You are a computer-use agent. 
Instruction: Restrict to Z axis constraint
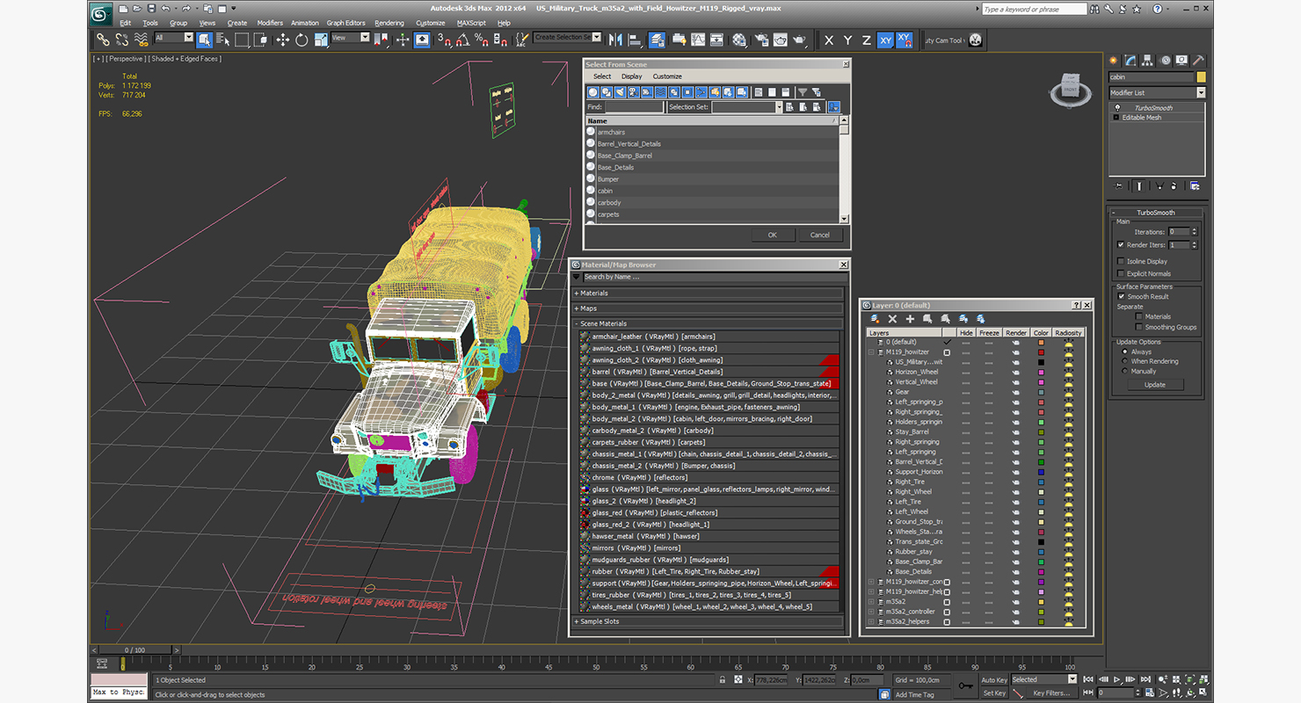[866, 40]
